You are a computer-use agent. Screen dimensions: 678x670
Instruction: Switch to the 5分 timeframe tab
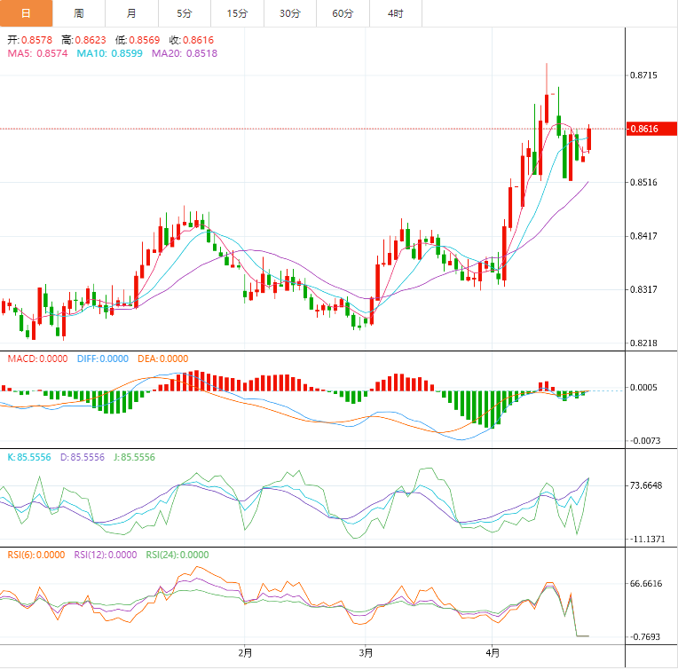click(184, 13)
